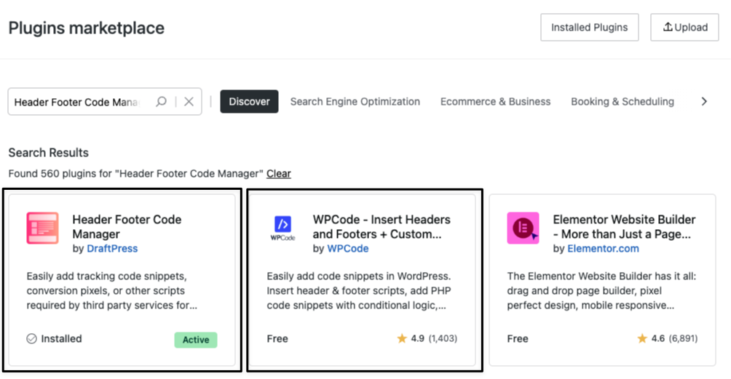Image resolution: width=731 pixels, height=379 pixels.
Task: Click the Clear search results link
Action: pyautogui.click(x=278, y=174)
